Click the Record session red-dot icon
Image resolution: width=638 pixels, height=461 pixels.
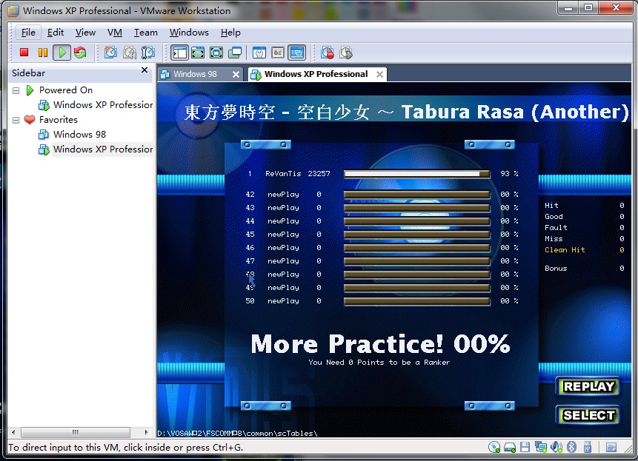327,53
